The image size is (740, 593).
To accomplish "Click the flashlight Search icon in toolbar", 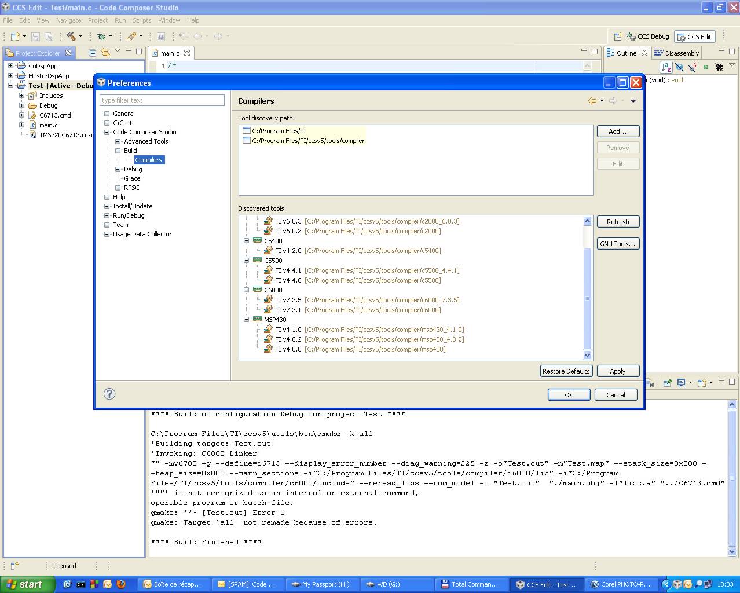I will [x=132, y=36].
